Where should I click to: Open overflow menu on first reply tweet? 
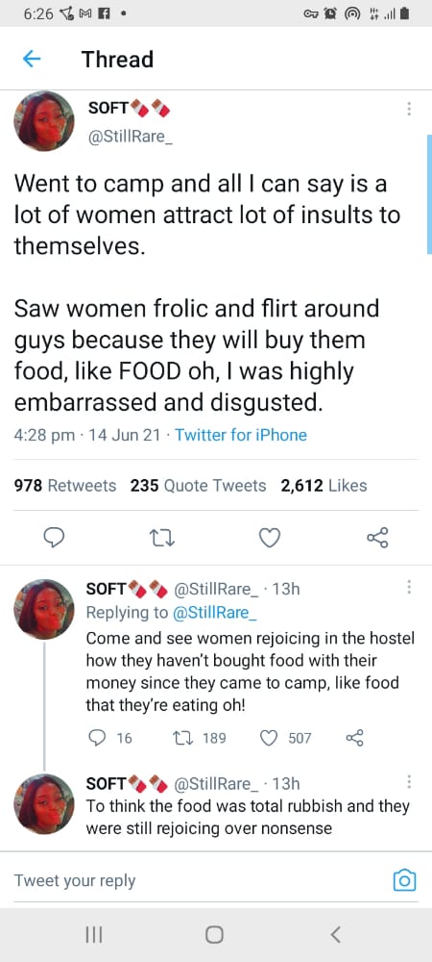(409, 588)
